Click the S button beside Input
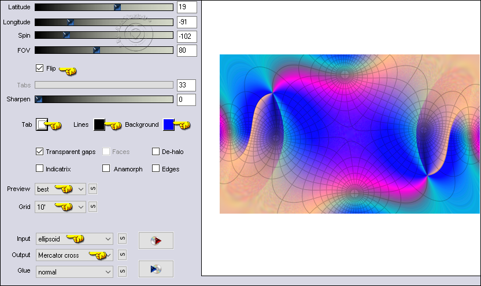 tap(122, 238)
